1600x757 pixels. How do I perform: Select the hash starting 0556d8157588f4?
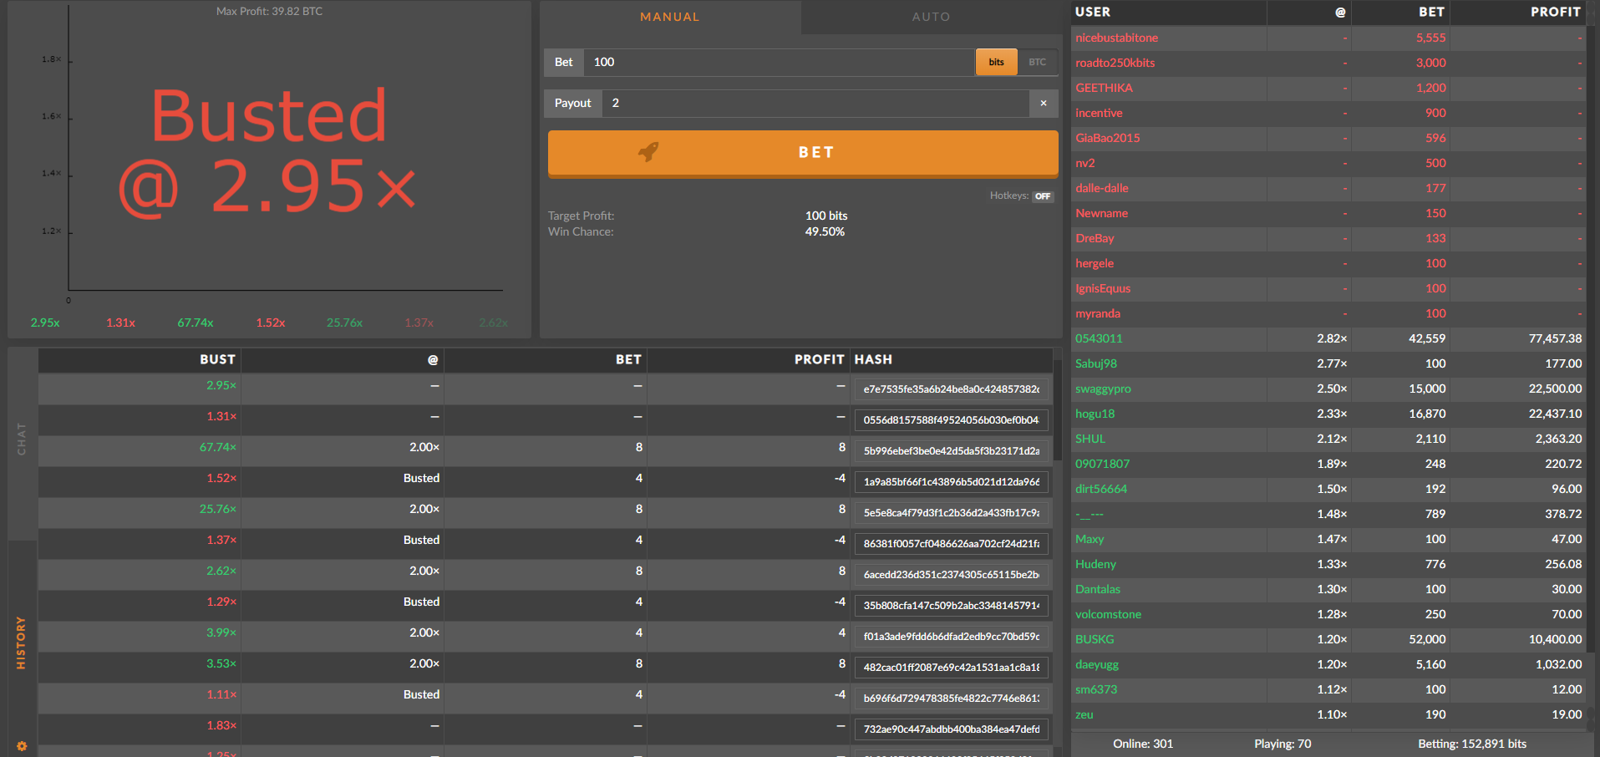pyautogui.click(x=951, y=420)
